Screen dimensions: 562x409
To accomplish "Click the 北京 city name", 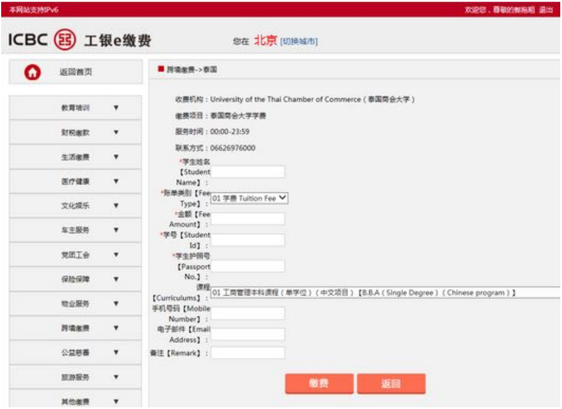I will 265,40.
